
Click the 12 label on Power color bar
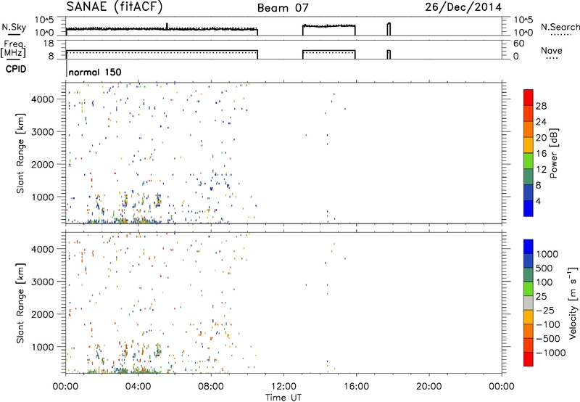[x=541, y=170]
